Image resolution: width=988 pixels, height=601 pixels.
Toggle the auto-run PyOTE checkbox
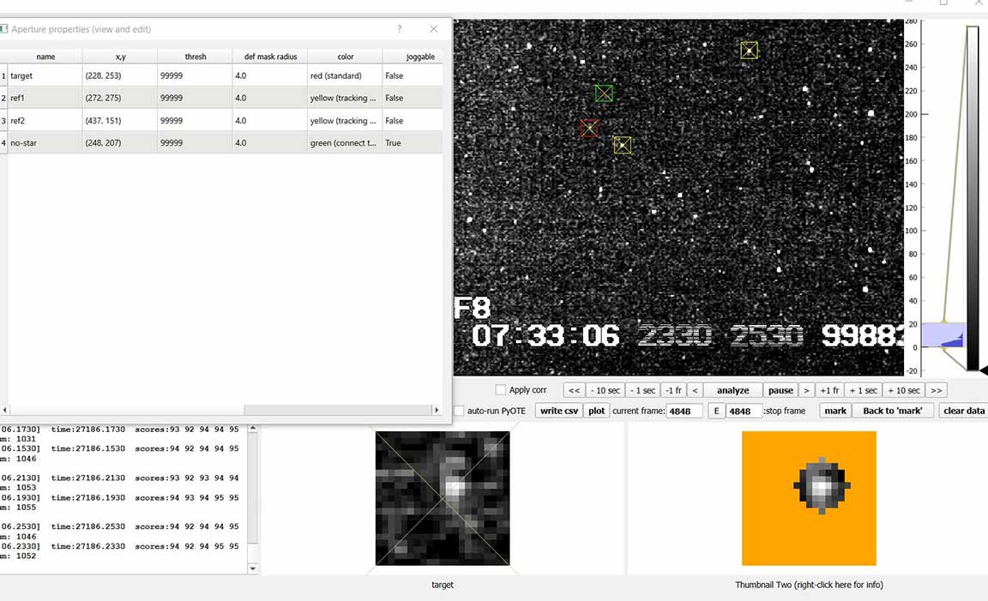(459, 411)
